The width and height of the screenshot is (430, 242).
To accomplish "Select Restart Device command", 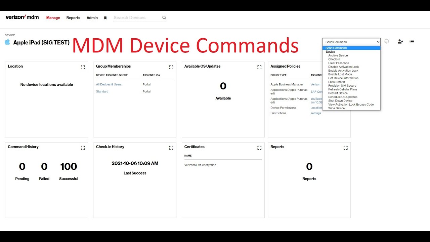I will pyautogui.click(x=338, y=93).
